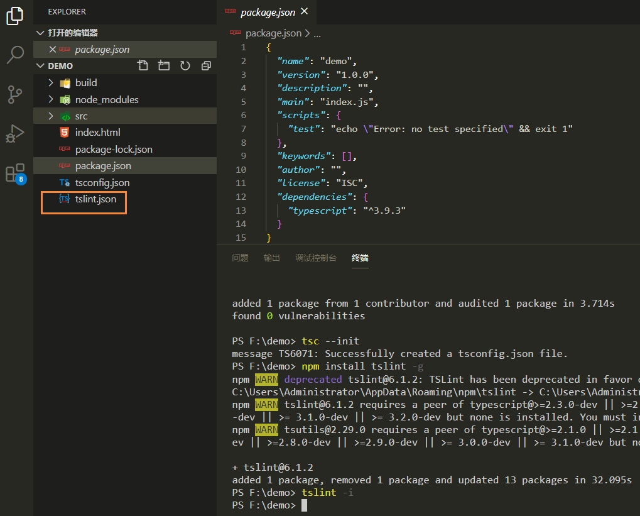Click the npm icon on package.json tab
Viewport: 640px width, 516px height.
[231, 11]
